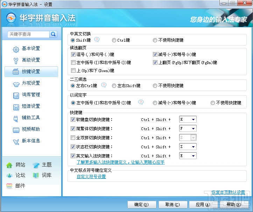This screenshot has height=212, width=253.
Task: Open 版本信息 section
Action: coord(31,141)
